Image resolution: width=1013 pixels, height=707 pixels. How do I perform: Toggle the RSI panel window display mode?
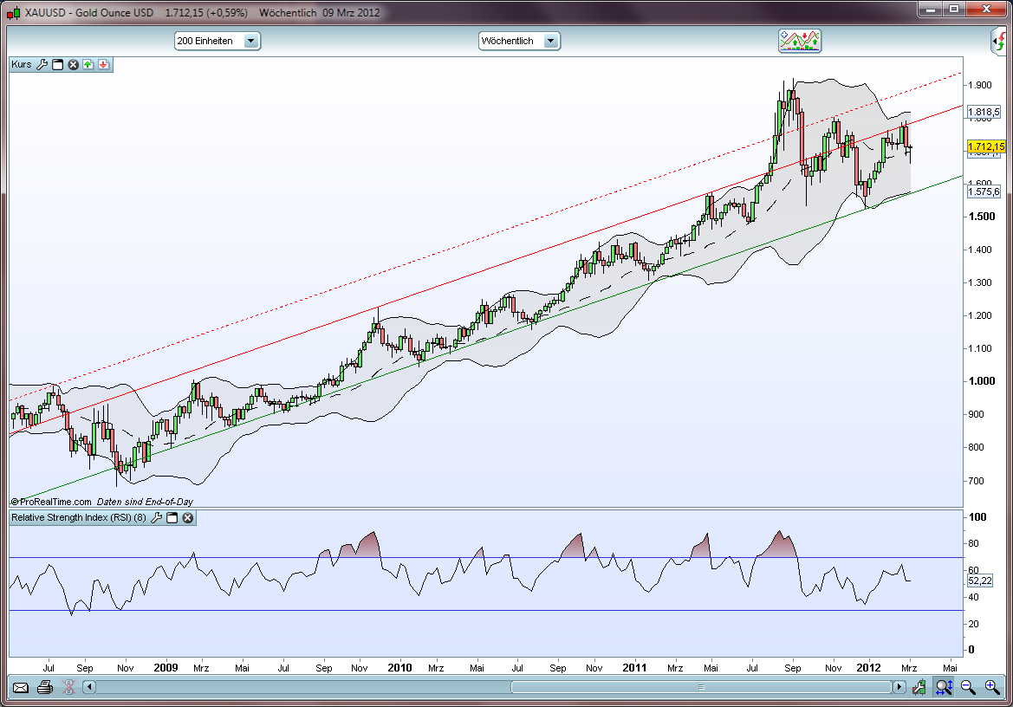coord(172,517)
